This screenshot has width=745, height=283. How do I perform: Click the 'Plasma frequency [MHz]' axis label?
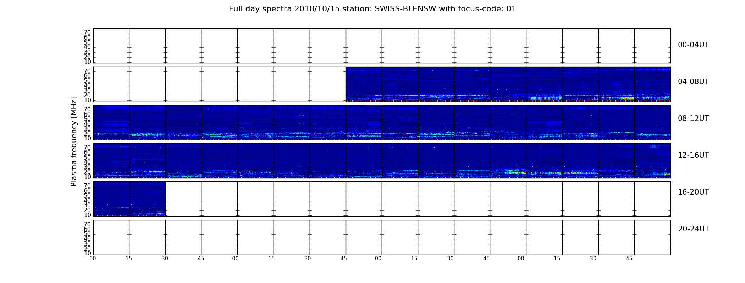click(x=74, y=141)
